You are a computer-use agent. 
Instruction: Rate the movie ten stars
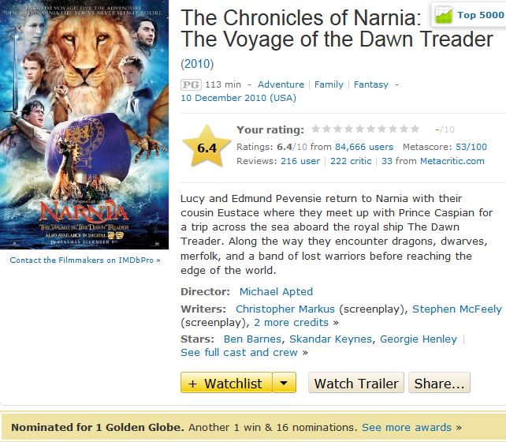click(415, 129)
